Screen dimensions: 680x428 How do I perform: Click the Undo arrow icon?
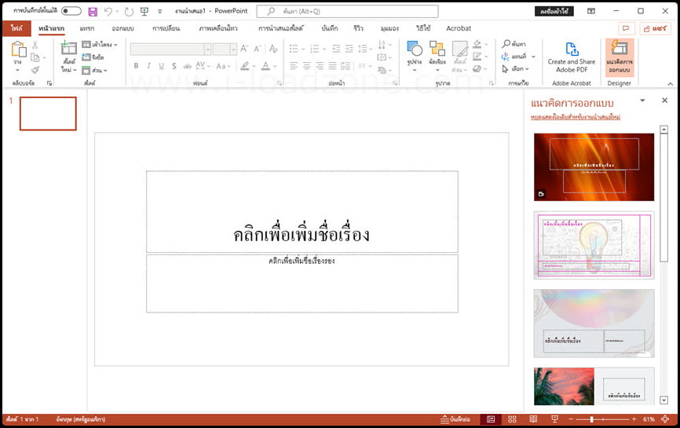click(x=108, y=12)
